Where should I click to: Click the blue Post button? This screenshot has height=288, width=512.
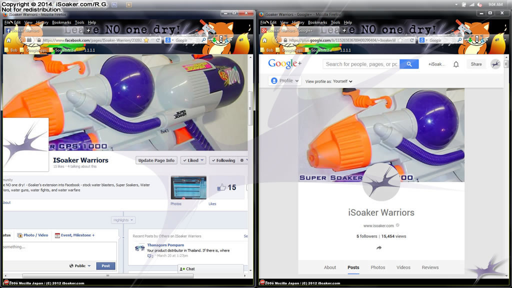pyautogui.click(x=105, y=266)
